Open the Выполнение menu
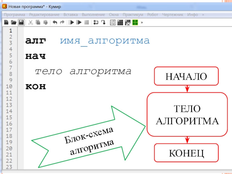Image resolution: width=232 pixels, height=174 pixels. pyautogui.click(x=93, y=15)
